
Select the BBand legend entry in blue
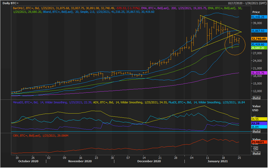[98, 12]
